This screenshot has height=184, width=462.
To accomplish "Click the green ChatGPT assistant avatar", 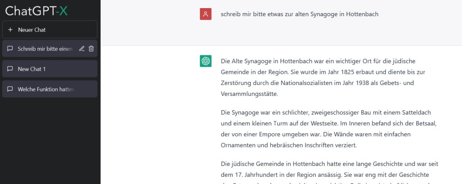I will [206, 61].
